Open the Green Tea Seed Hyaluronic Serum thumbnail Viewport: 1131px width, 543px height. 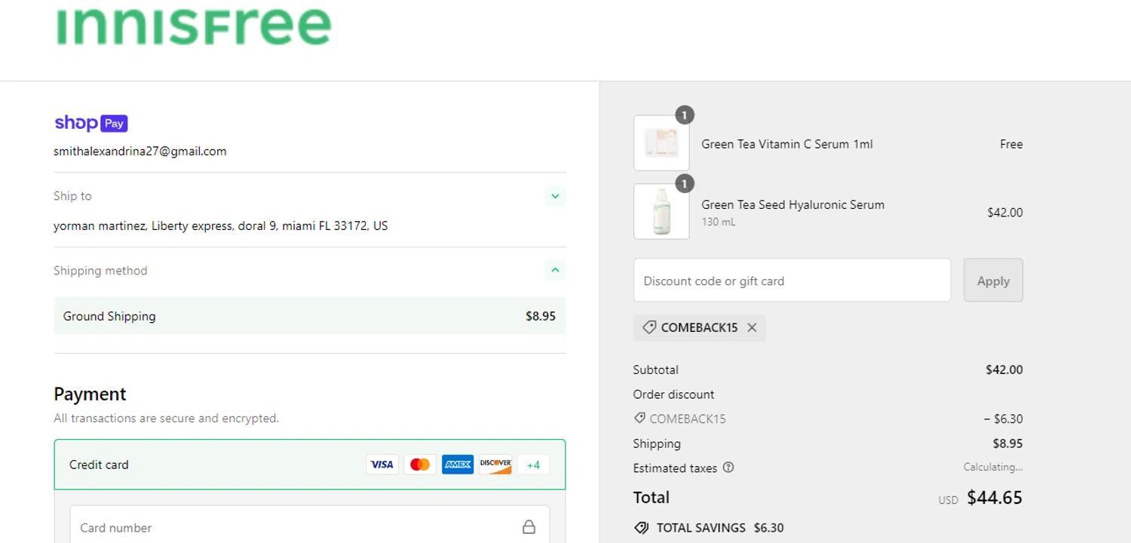(661, 212)
